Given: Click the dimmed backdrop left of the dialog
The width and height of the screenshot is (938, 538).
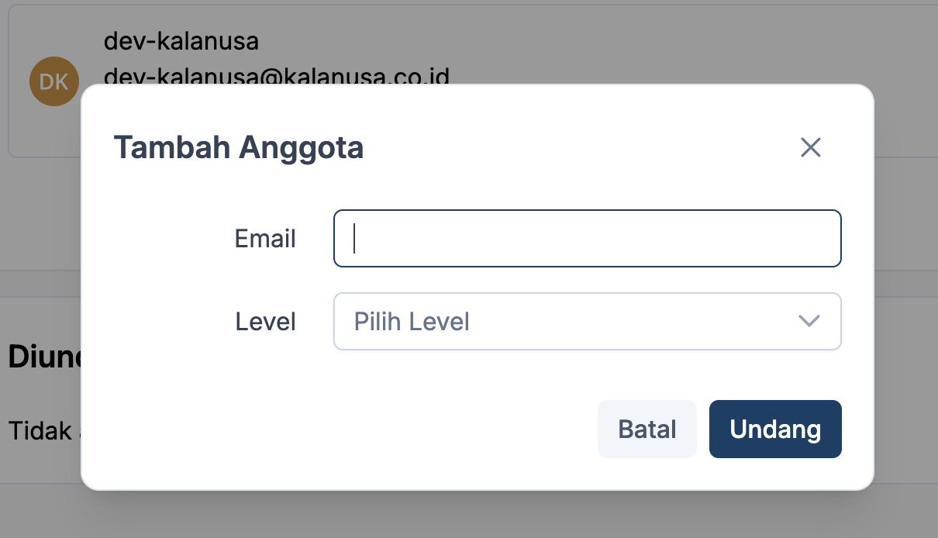Looking at the screenshot, I should pos(40,233).
